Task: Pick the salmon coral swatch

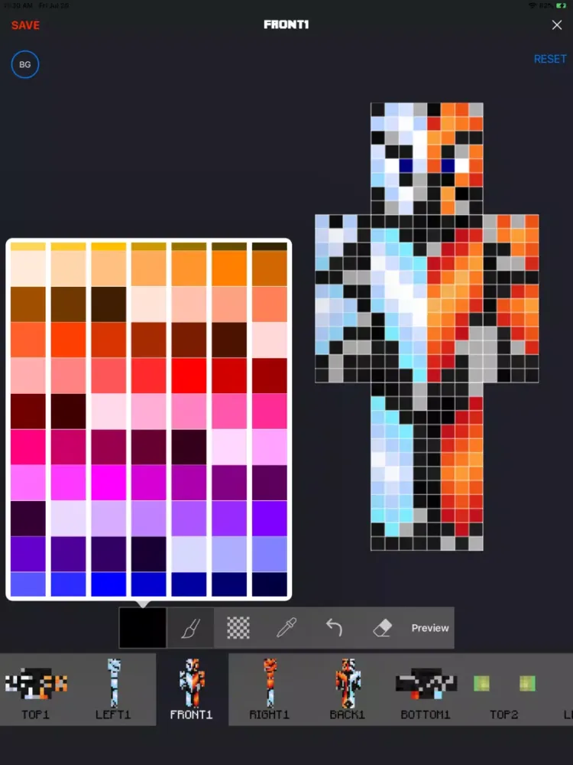Action: (x=269, y=304)
